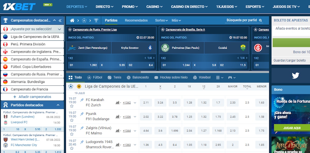
Task: Click the football icon in breadcrumb bar
Action: [84, 20]
